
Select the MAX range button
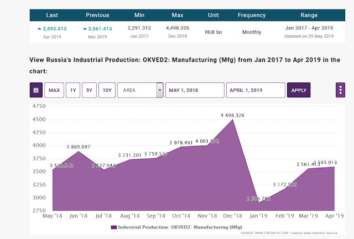54,90
